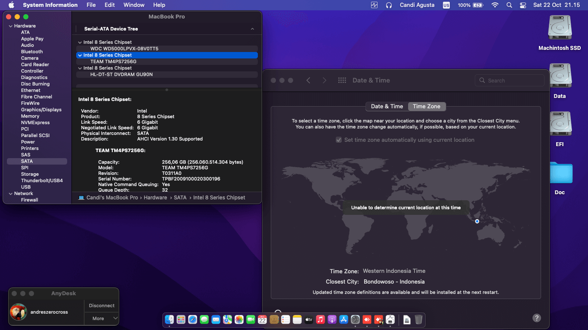Viewport: 588px width, 330px height.
Task: Collapse the Serial-ATA Device Tree section
Action: coord(253,29)
